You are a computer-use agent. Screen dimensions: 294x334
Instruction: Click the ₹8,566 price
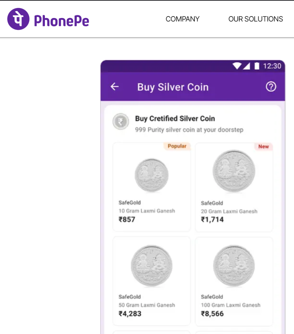(x=212, y=314)
